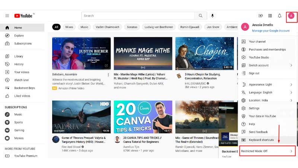The width and height of the screenshot is (298, 168).
Task: Open YouTube apps grid icon
Action: tap(270, 16)
